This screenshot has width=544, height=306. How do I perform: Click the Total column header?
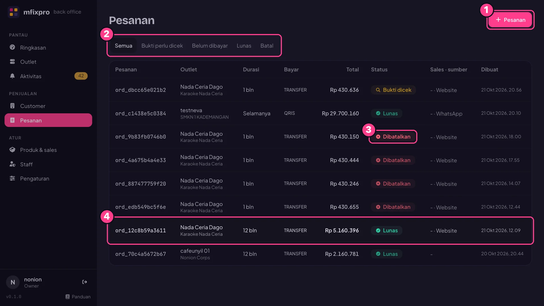(x=352, y=69)
